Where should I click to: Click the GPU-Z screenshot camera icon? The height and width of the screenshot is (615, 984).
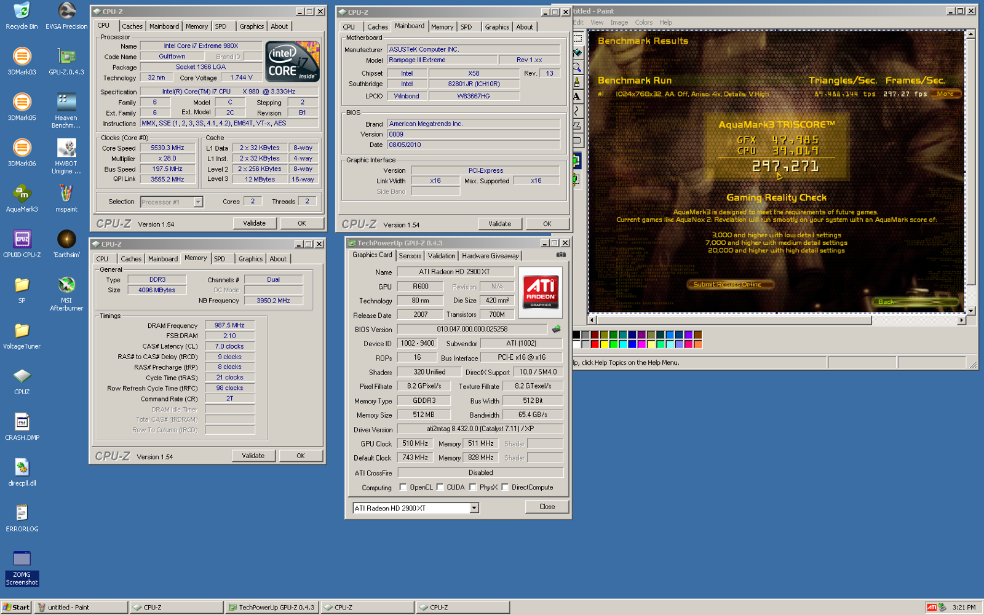[x=561, y=255]
